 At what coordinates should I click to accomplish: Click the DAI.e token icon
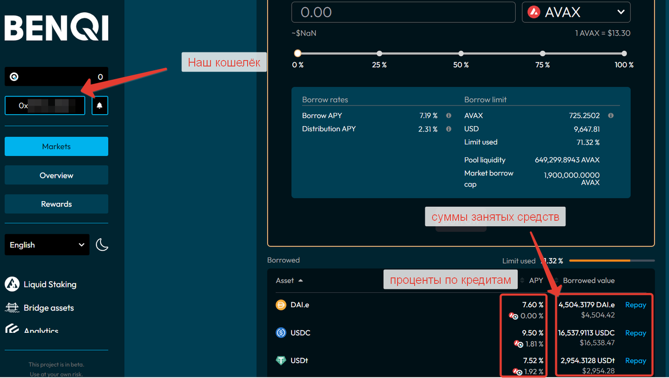[x=281, y=305]
